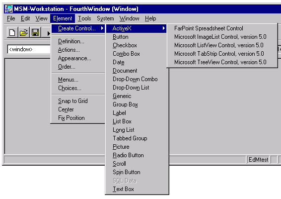Click the Open folder toolbar icon
Image resolution: width=281 pixels, height=199 pixels.
[24, 32]
